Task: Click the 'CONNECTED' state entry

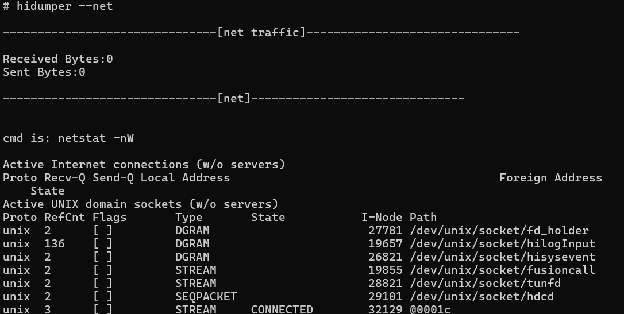Action: coord(282,309)
